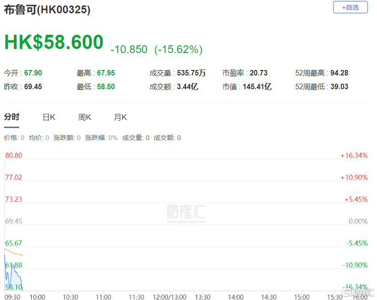Click the 14:30 time axis label
377x300 pixels.
coord(269,297)
